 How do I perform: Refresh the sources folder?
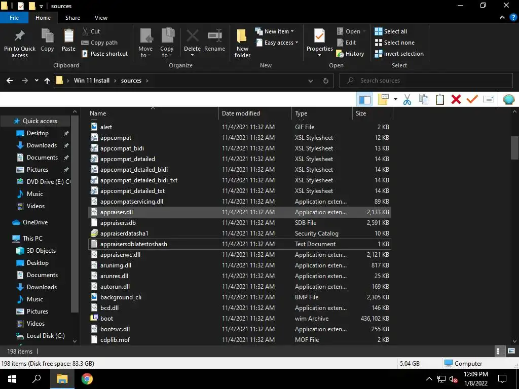point(326,81)
